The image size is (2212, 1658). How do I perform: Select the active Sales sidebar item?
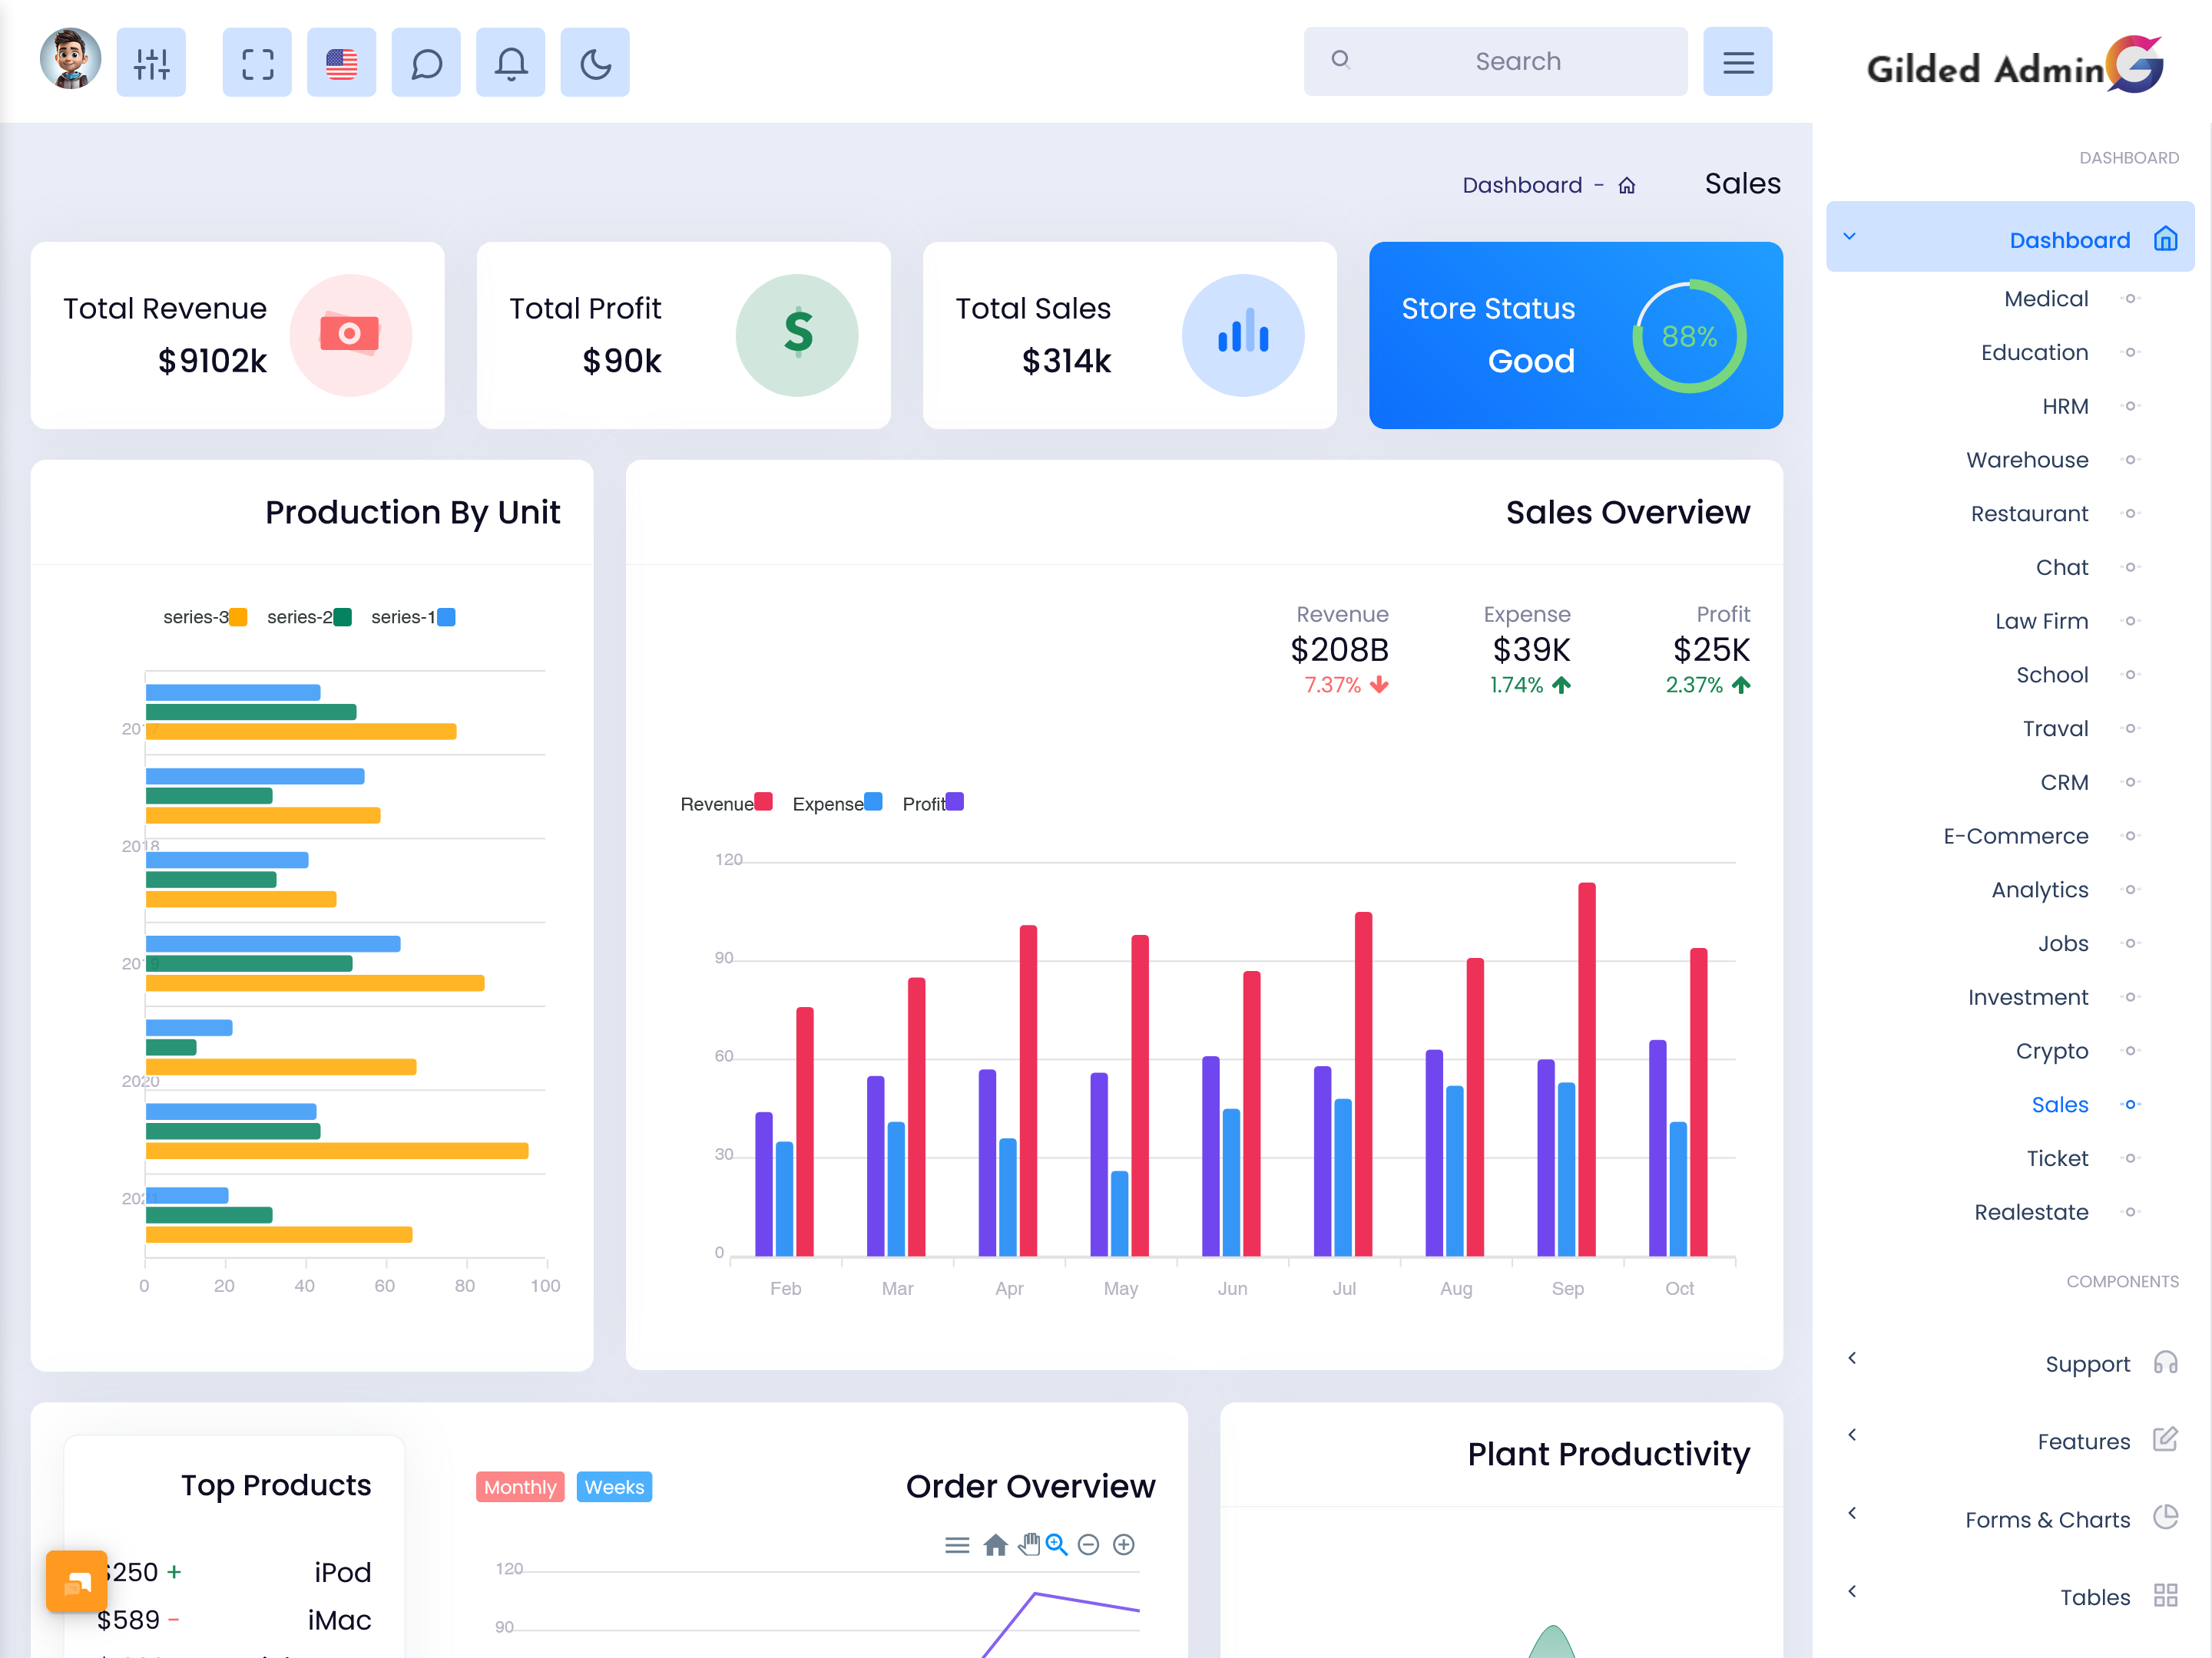click(2059, 1105)
